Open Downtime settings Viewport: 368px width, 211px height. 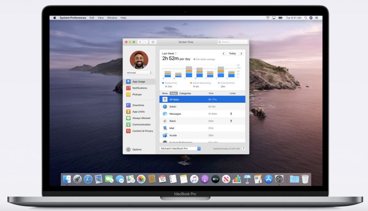(138, 105)
